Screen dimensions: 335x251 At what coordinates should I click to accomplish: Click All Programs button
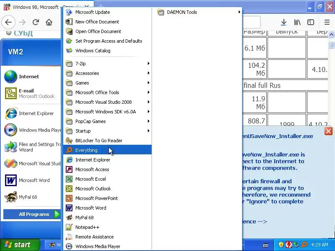pyautogui.click(x=32, y=214)
